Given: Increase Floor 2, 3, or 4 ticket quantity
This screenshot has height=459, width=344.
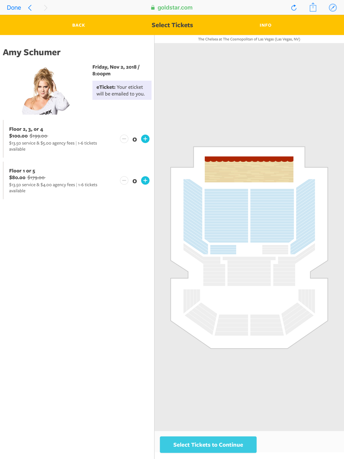Looking at the screenshot, I should pyautogui.click(x=145, y=139).
